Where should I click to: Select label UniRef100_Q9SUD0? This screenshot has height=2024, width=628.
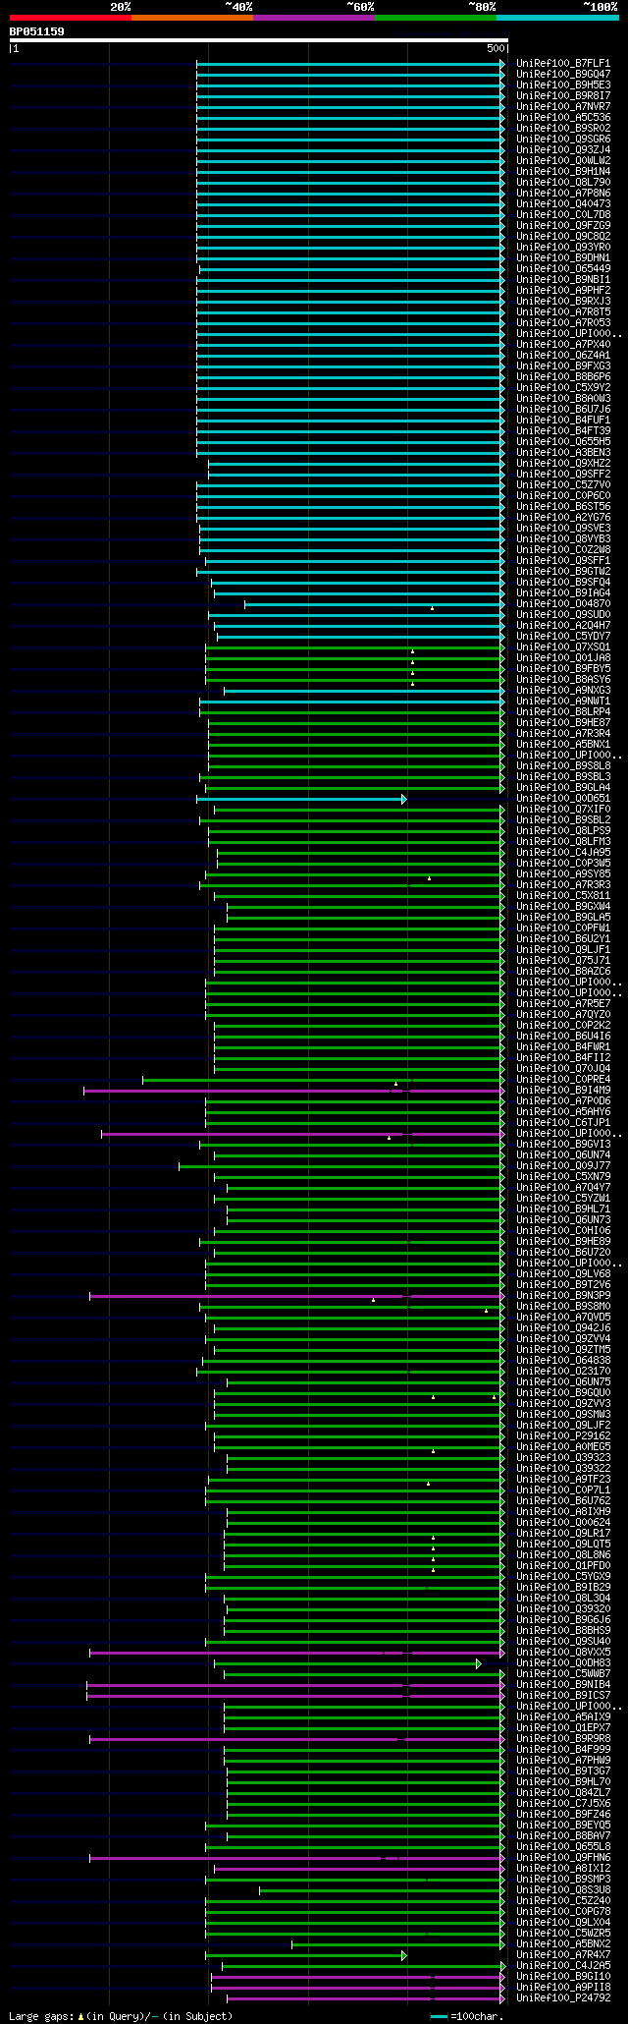click(x=563, y=615)
